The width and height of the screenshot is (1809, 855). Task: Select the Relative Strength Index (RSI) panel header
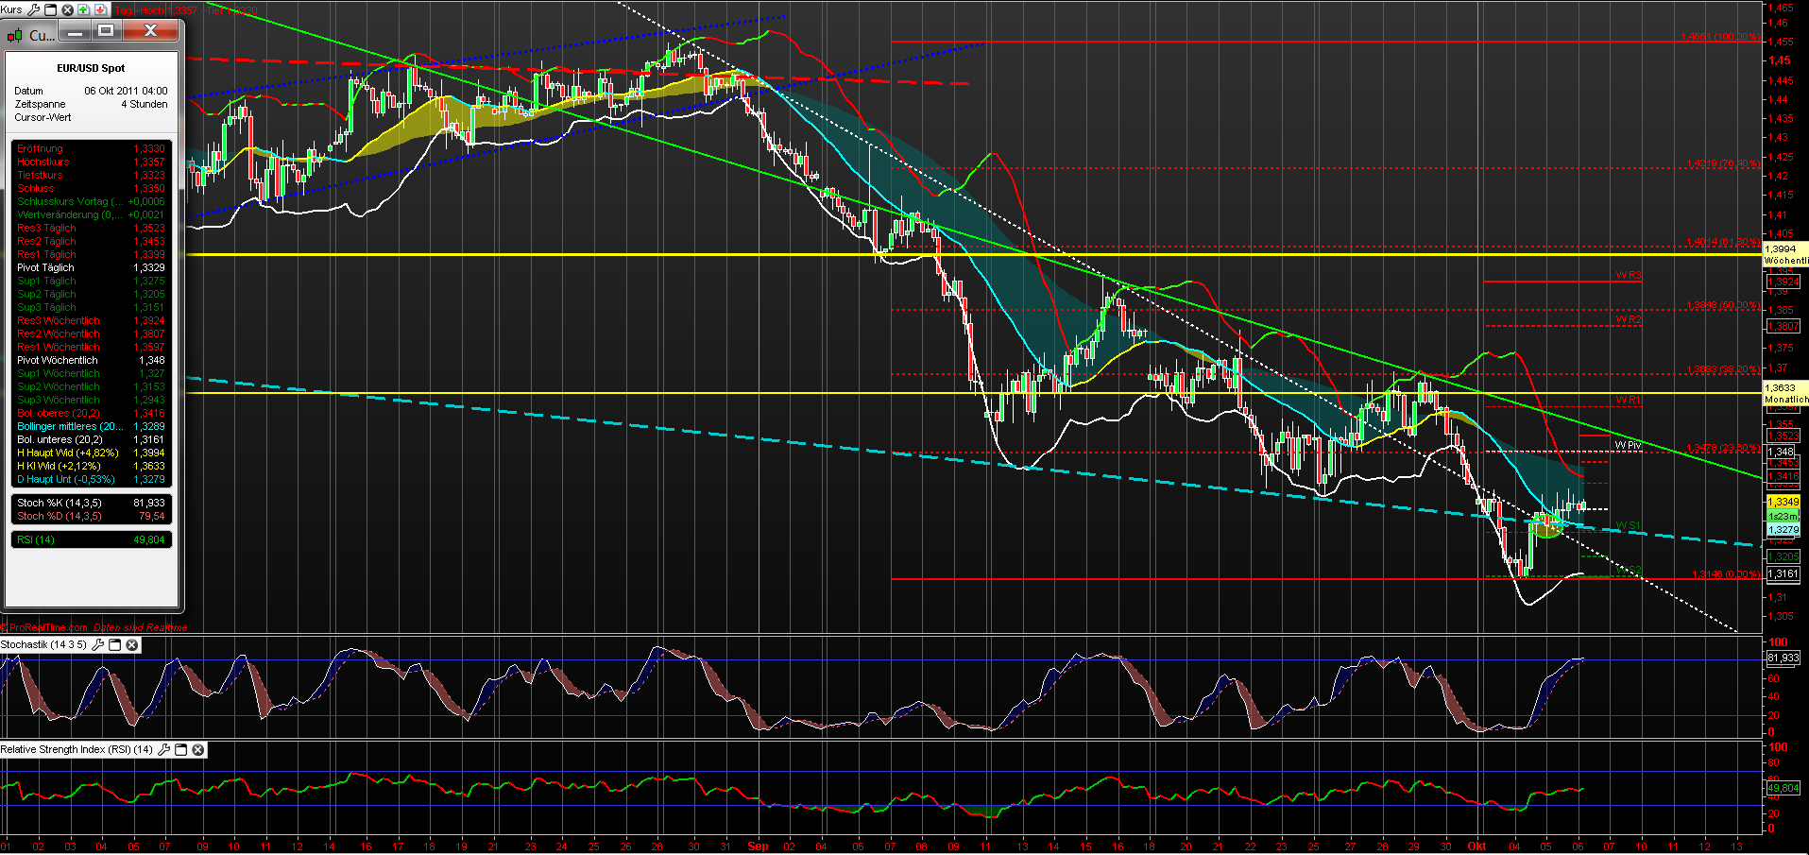[x=76, y=749]
